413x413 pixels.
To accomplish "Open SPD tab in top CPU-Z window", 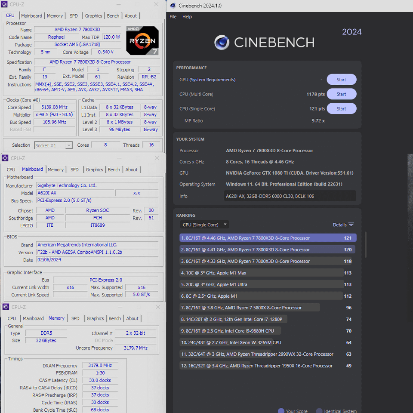I will (x=74, y=16).
